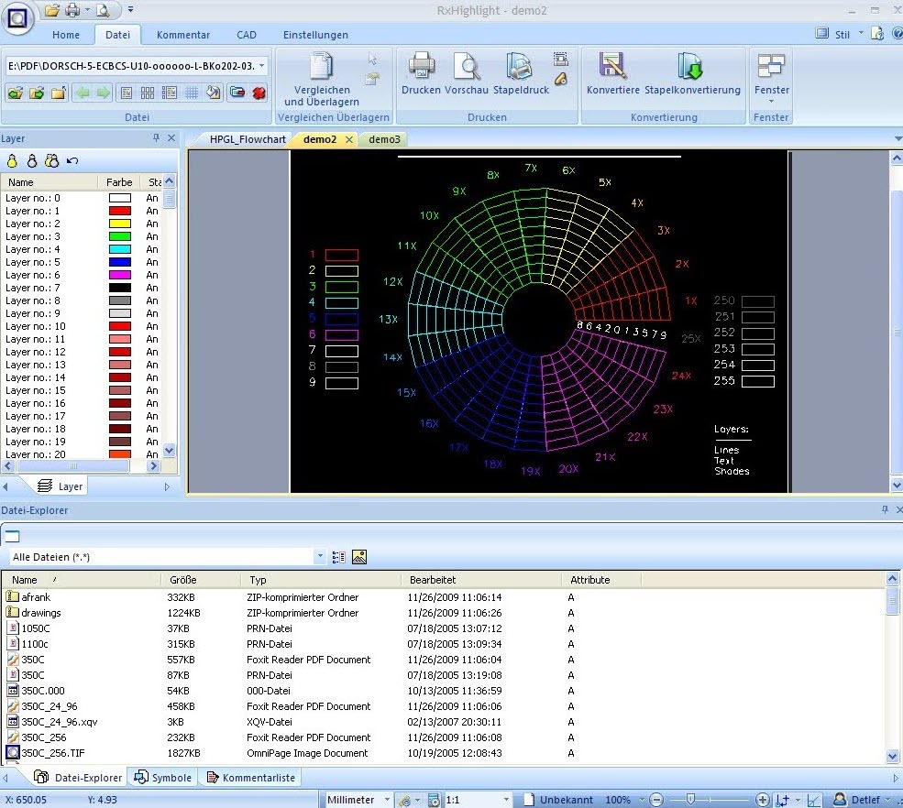This screenshot has height=808, width=903.
Task: Click the green color swatch of Layer no. 3
Action: (119, 236)
